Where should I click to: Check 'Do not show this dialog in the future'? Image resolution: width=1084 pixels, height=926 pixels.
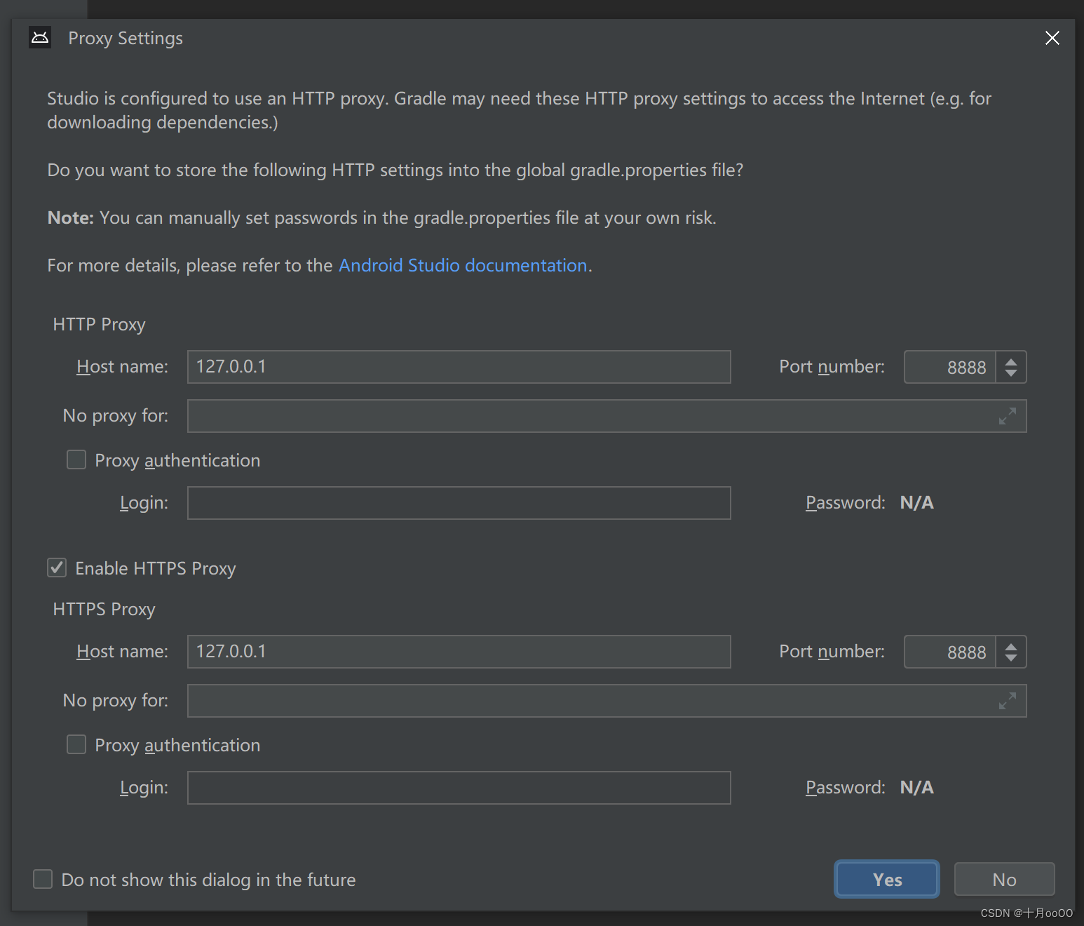(x=43, y=879)
